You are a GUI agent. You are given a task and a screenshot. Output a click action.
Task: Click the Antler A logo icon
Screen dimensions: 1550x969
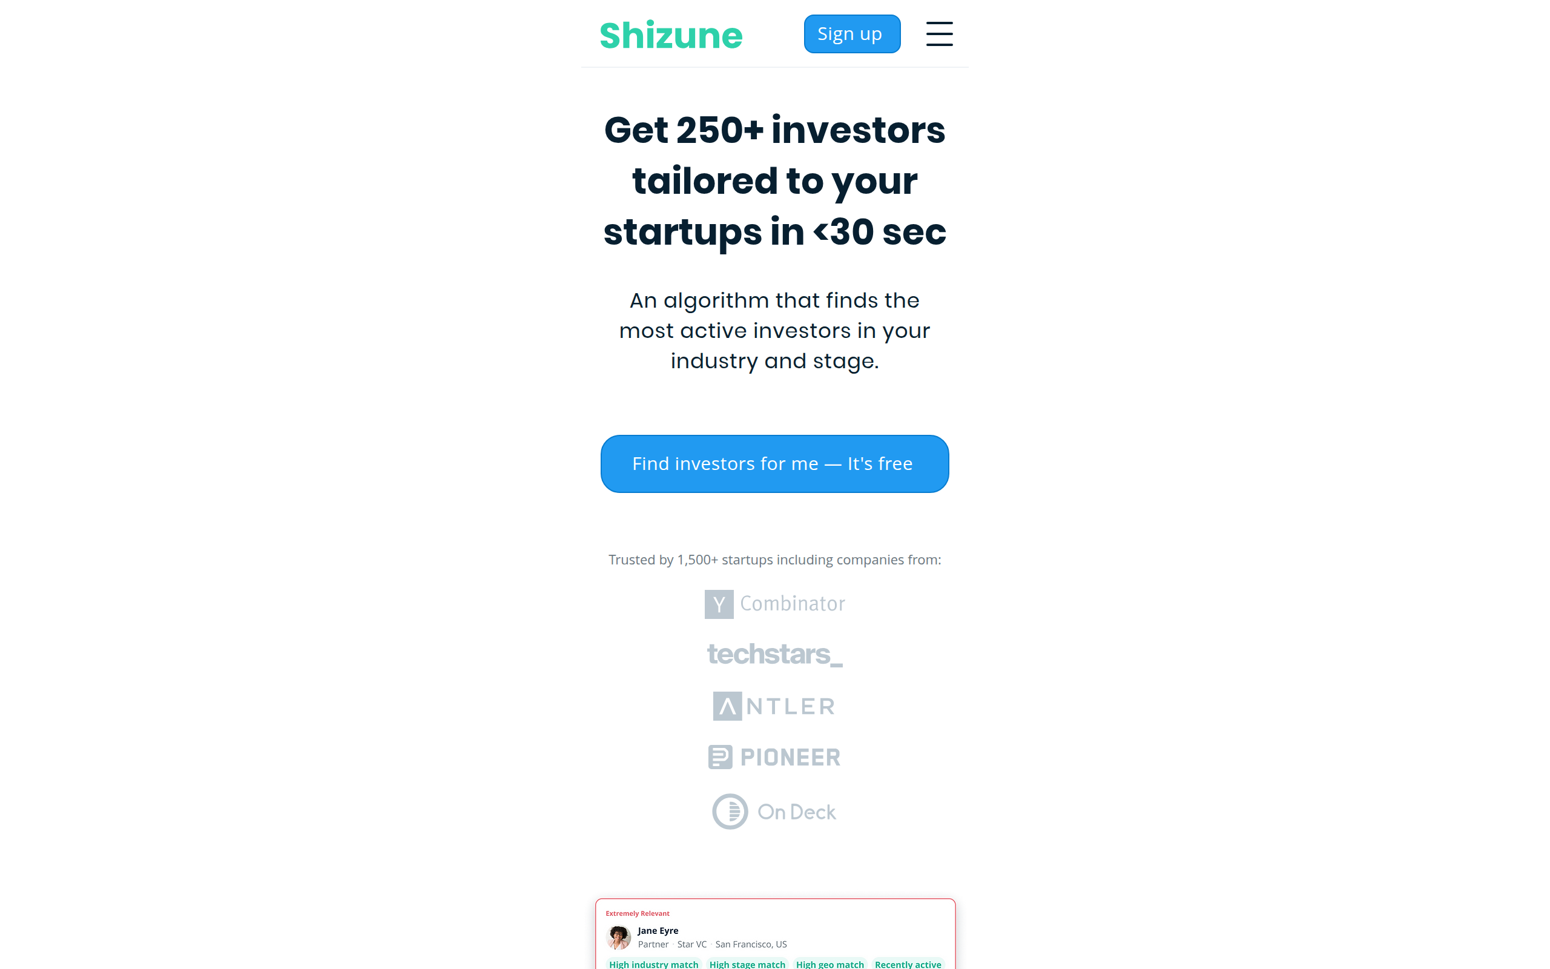click(727, 706)
